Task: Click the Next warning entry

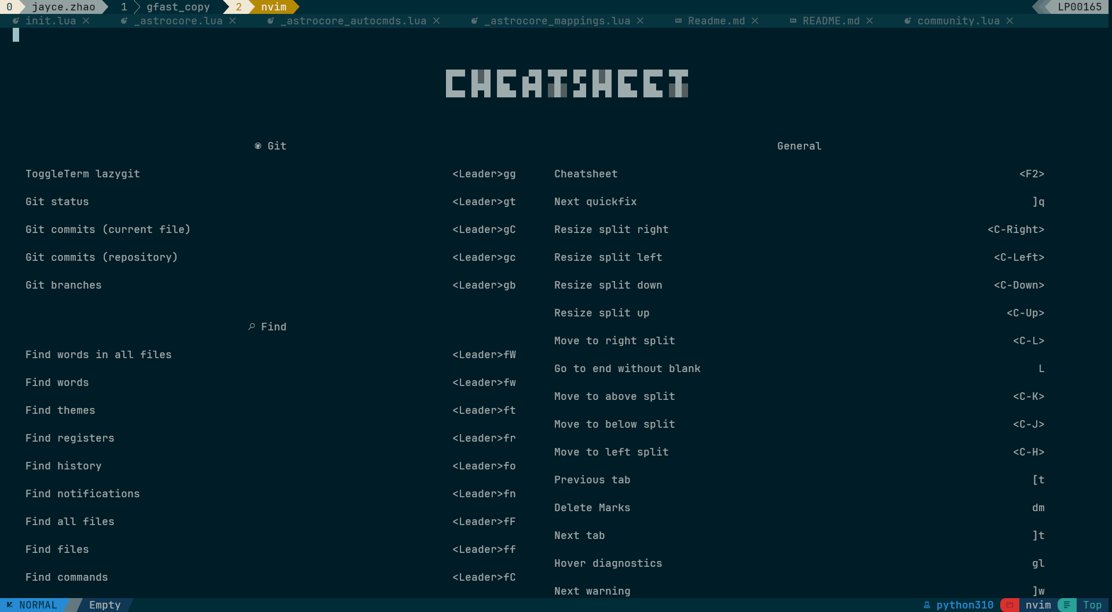Action: pos(592,591)
